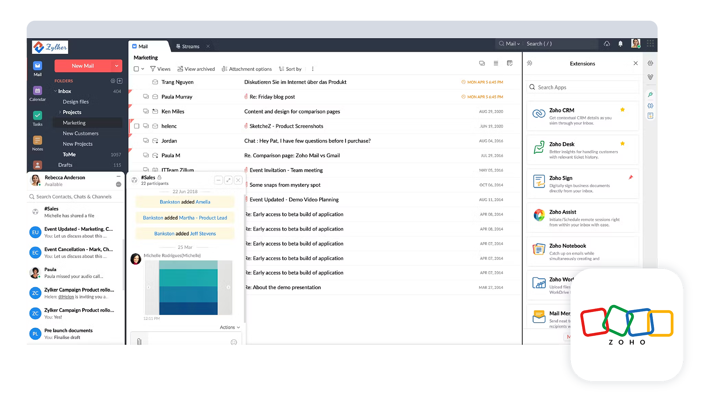707x416 pixels.
Task: Click the Zoho CRM extension icon
Action: [538, 114]
